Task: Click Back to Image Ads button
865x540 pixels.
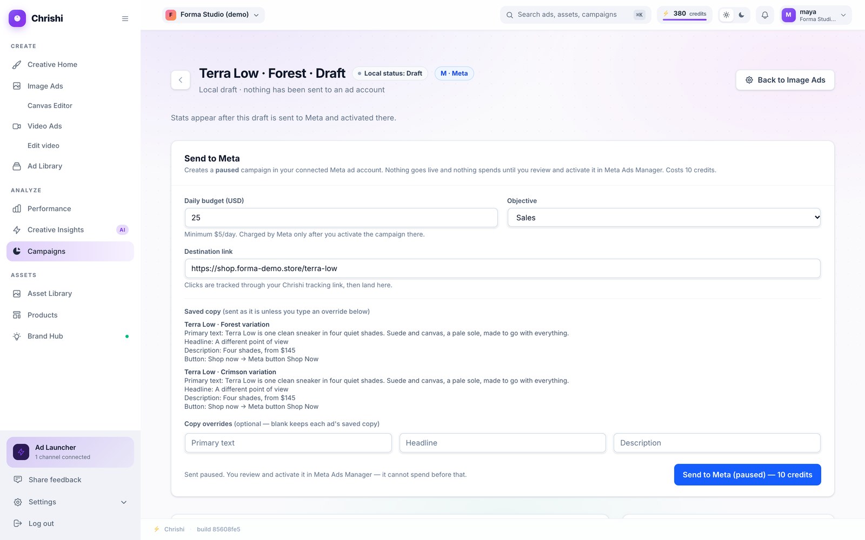Action: 785,80
